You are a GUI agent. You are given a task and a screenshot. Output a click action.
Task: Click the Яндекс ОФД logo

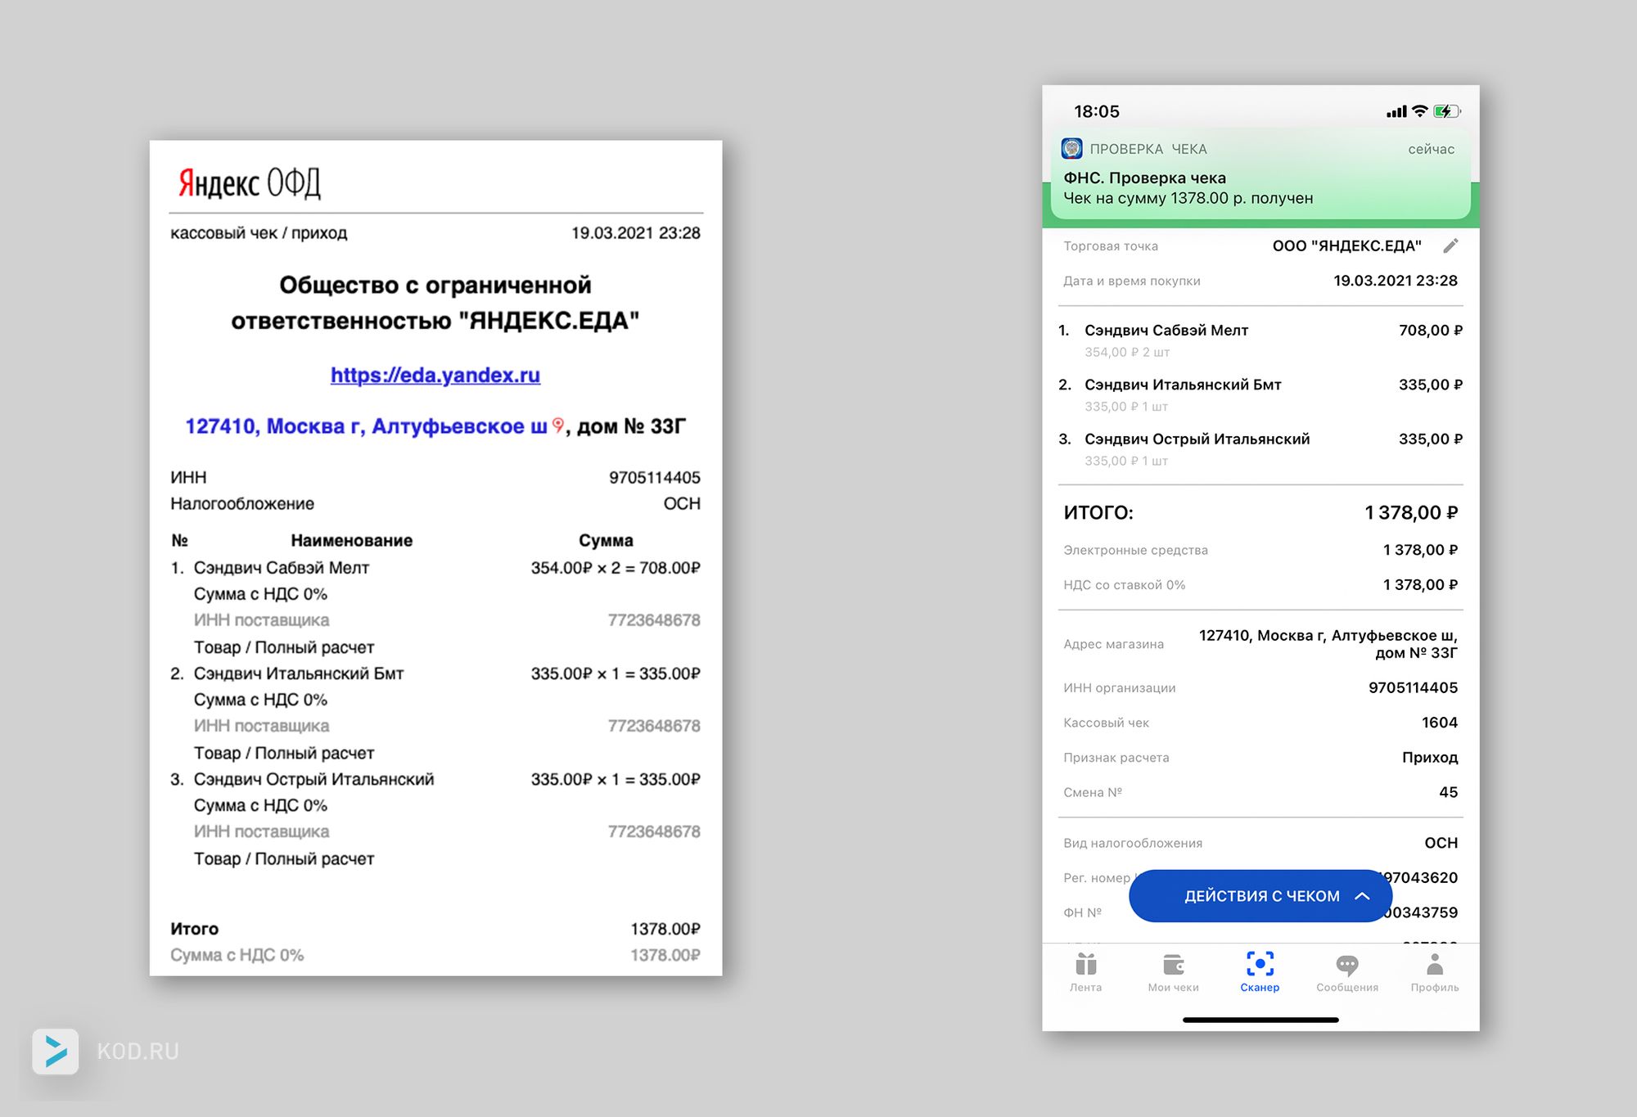(250, 182)
